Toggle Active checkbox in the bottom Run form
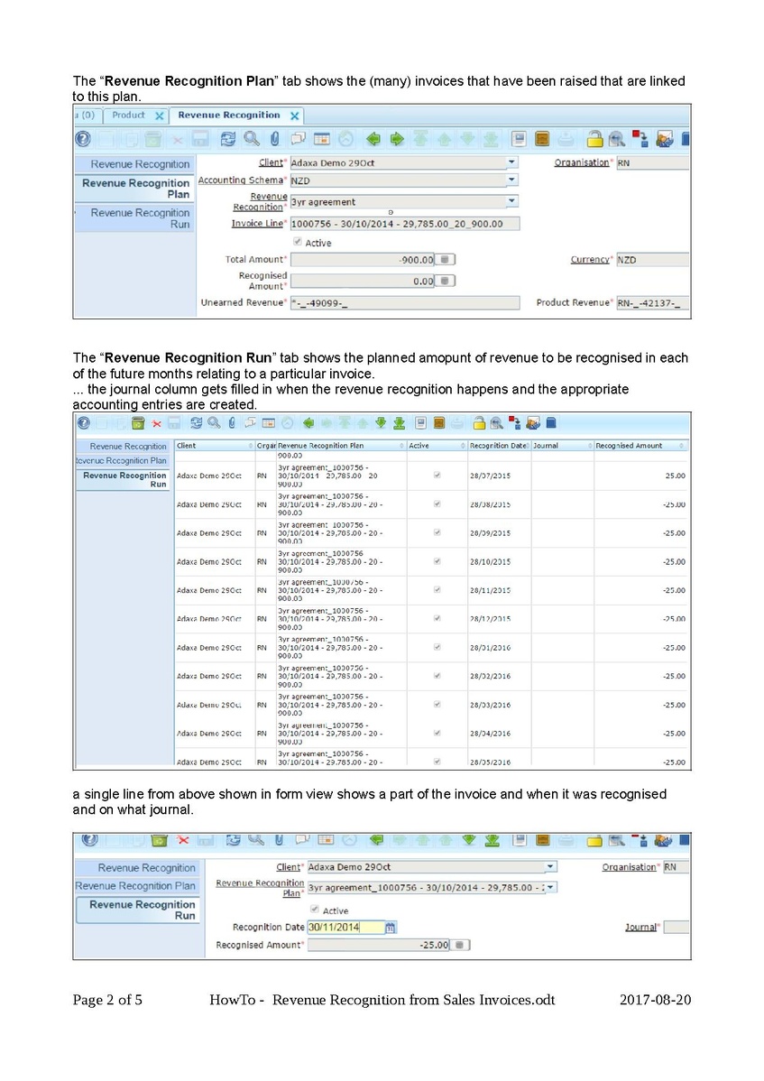 click(x=314, y=910)
